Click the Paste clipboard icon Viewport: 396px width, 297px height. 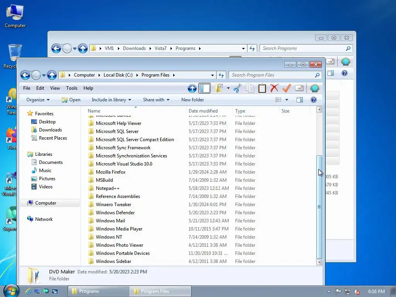(x=262, y=88)
